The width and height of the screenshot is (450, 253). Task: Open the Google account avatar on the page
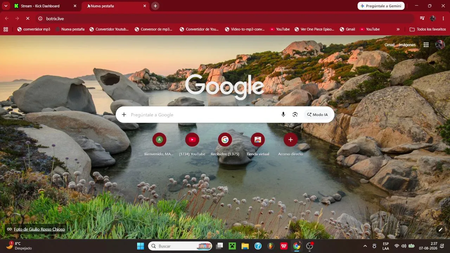click(x=440, y=45)
